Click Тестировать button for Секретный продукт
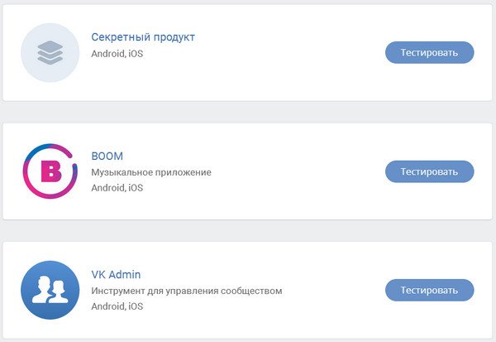Viewport: 496px width, 342px height. pos(429,52)
